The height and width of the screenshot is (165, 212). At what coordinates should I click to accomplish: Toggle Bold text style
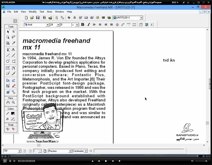pyautogui.click(x=83, y=24)
